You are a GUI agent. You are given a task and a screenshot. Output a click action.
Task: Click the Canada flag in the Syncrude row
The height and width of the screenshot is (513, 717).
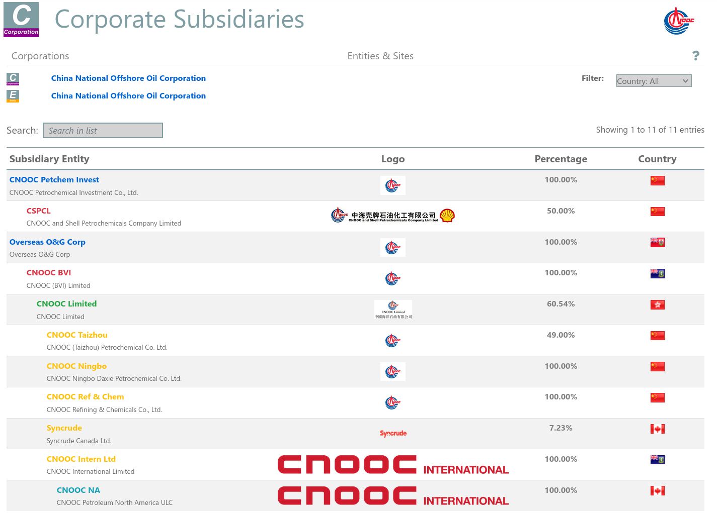[x=657, y=429]
